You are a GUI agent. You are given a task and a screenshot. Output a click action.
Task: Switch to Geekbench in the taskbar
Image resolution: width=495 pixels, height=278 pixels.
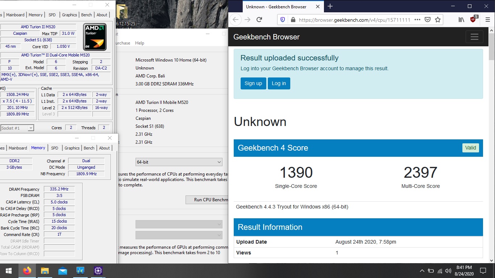tap(80, 271)
